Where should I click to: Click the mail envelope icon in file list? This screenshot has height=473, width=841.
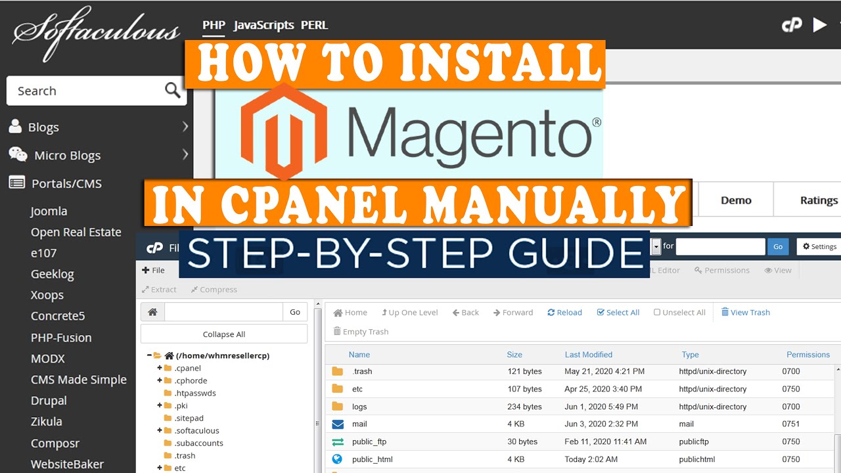tap(338, 424)
